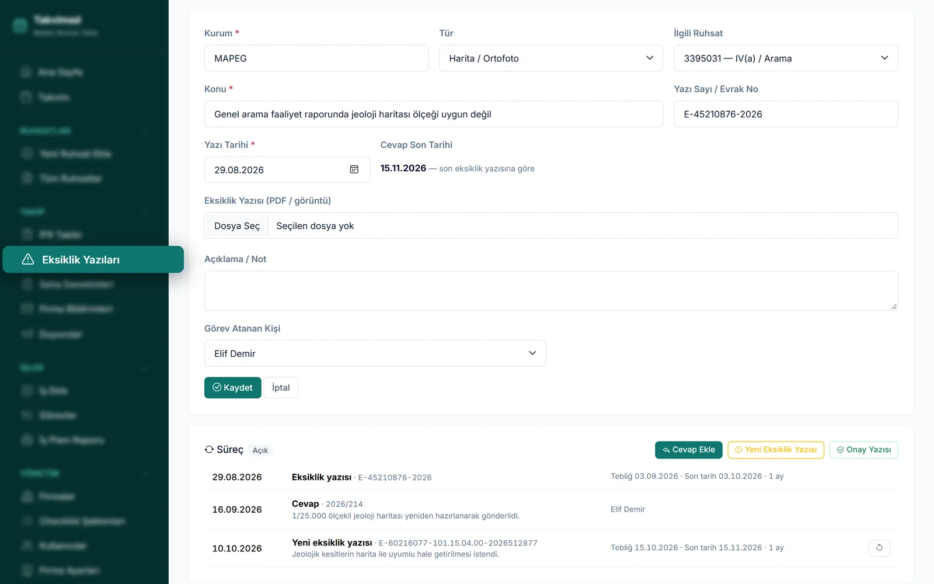Image resolution: width=934 pixels, height=584 pixels.
Task: Expand the Tür dropdown showing Harita / Ortofoto
Action: click(551, 58)
